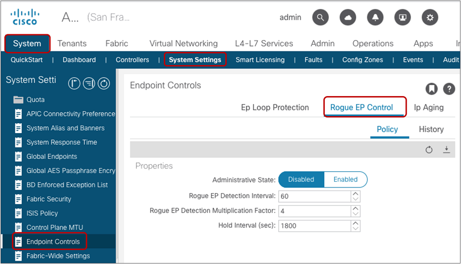The image size is (461, 264).
Task: Open L4-L7 Services menu
Action: (264, 43)
